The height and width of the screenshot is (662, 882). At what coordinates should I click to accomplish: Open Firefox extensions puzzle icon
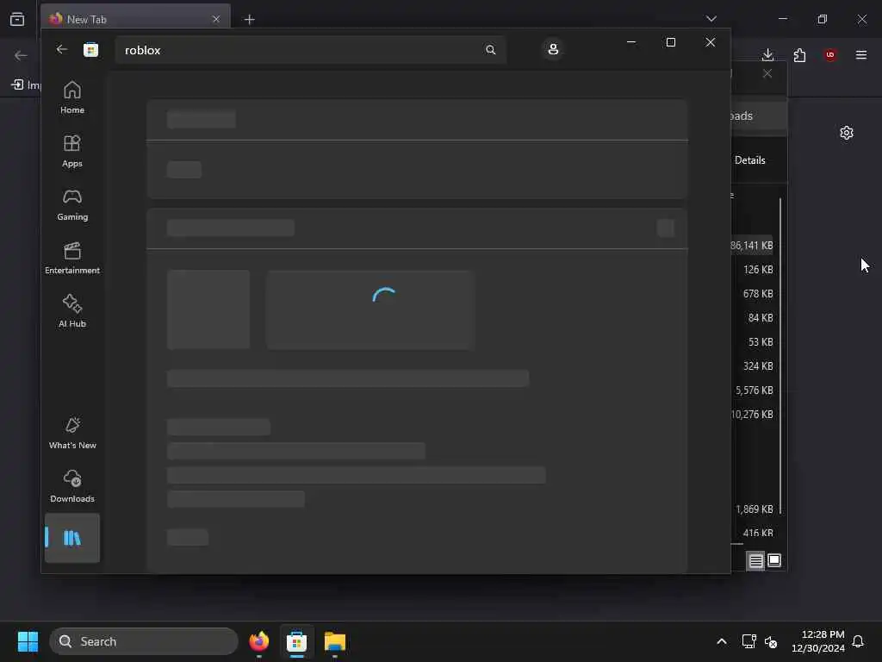point(799,54)
